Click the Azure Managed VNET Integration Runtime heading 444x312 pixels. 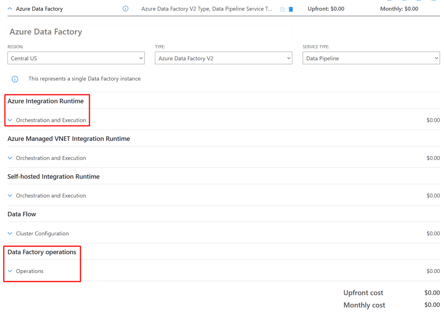click(x=69, y=139)
